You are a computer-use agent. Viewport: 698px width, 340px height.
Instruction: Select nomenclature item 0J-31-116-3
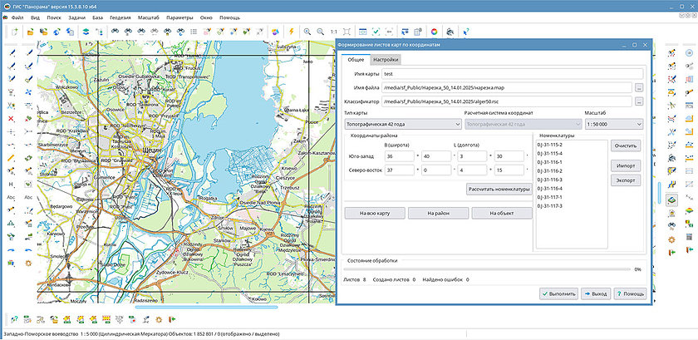point(550,180)
